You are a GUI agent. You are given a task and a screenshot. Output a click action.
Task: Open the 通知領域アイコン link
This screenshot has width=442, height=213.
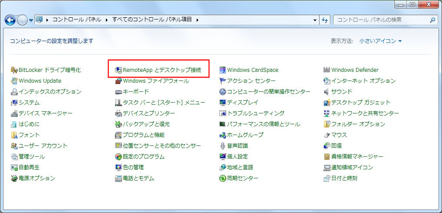(x=352, y=168)
